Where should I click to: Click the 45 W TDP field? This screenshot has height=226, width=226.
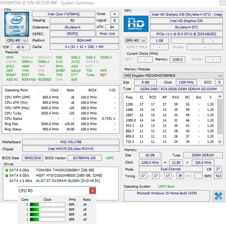tap(21, 47)
